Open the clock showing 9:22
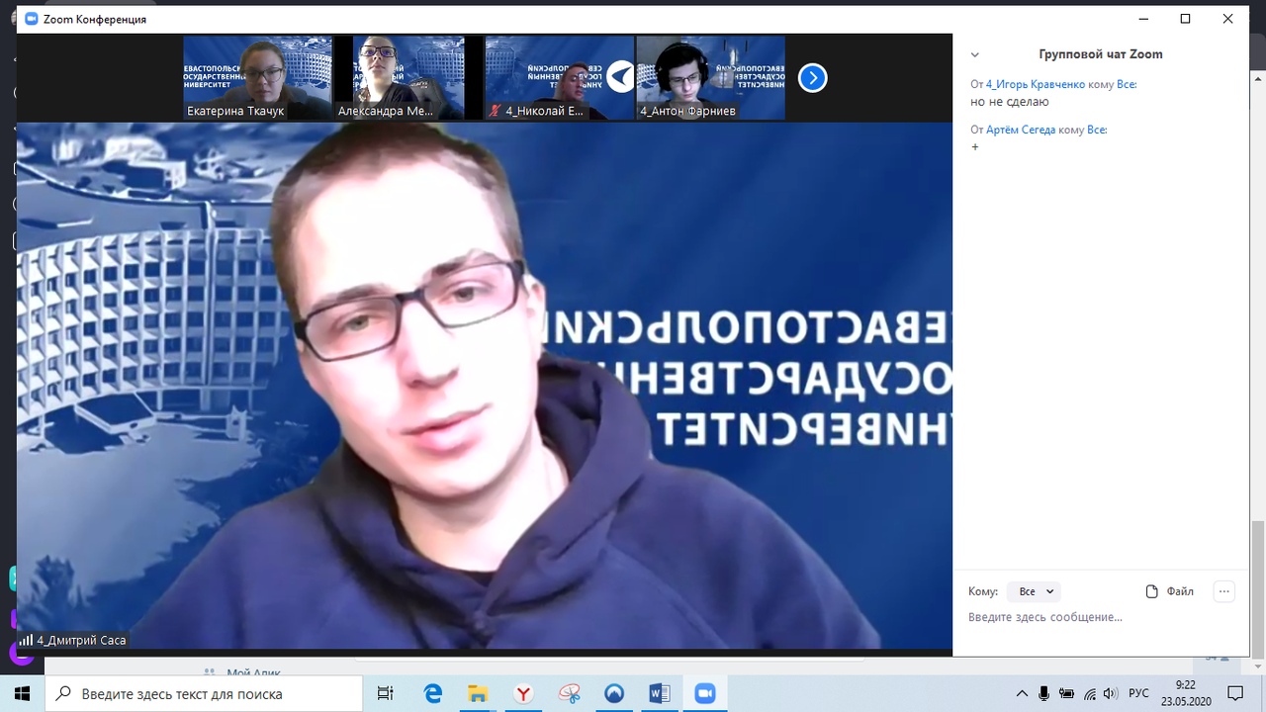Image resolution: width=1266 pixels, height=712 pixels. click(x=1186, y=693)
